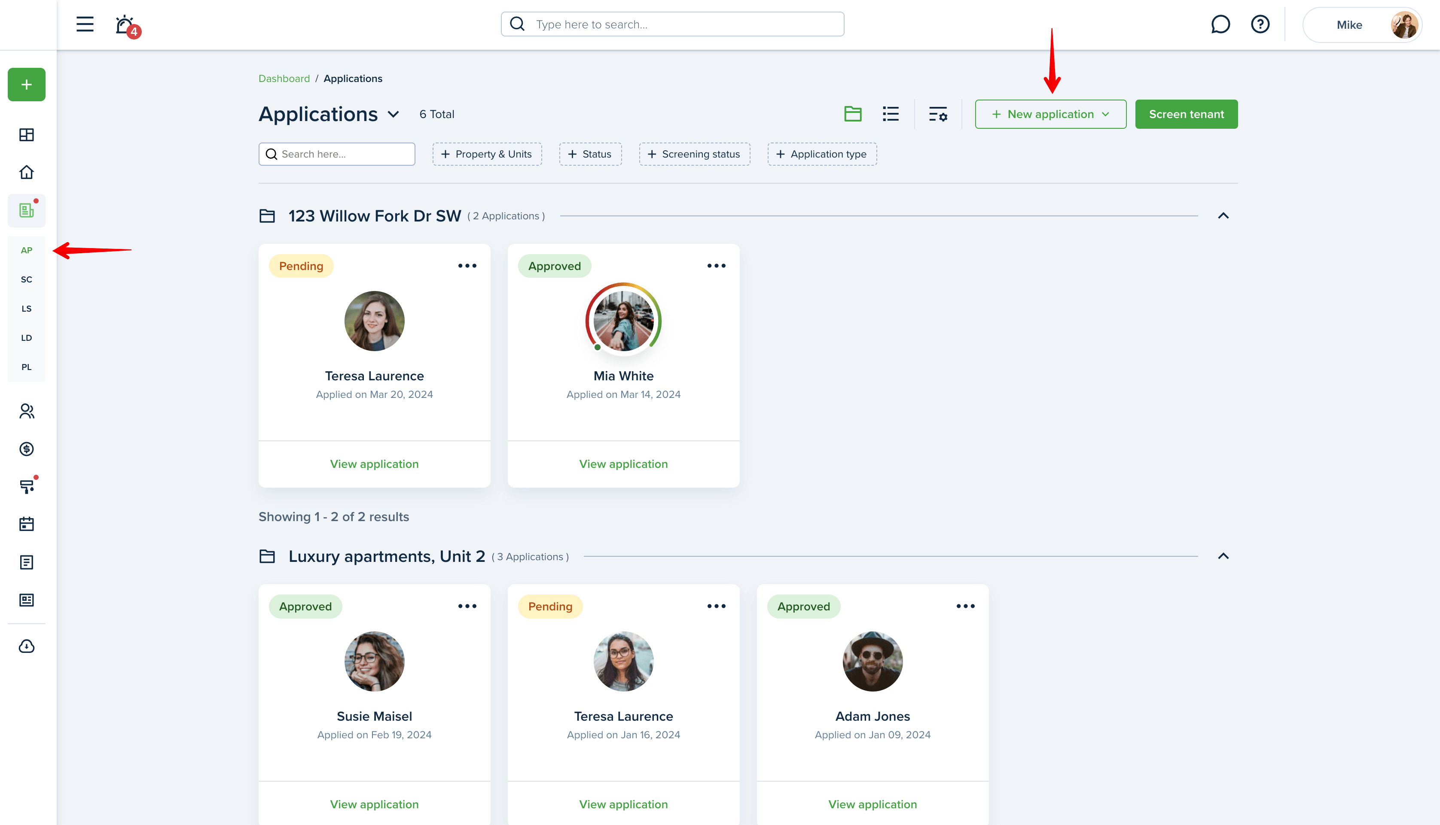Add a Property & Units filter
The width and height of the screenshot is (1440, 825).
click(487, 154)
